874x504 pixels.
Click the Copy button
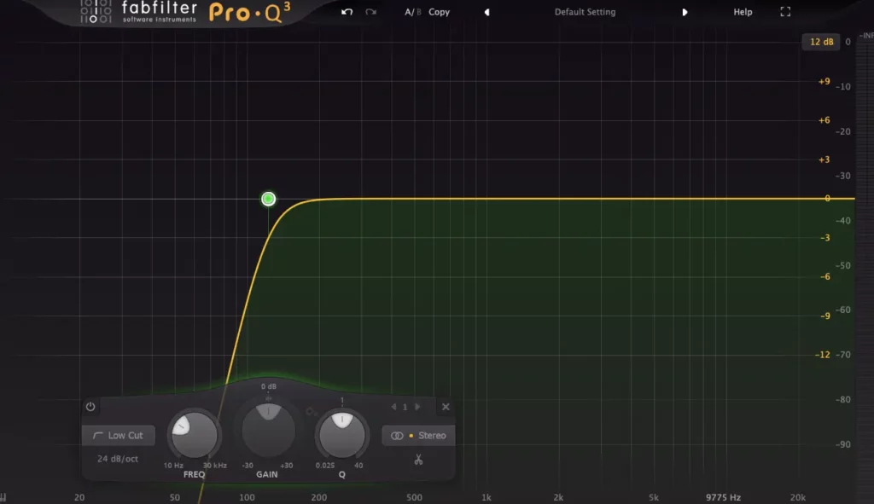pyautogui.click(x=440, y=12)
